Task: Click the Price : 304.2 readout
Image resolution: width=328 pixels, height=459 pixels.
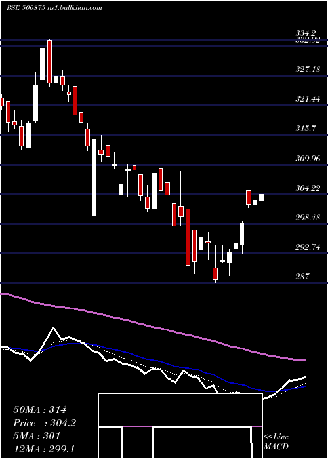Action: click(45, 423)
